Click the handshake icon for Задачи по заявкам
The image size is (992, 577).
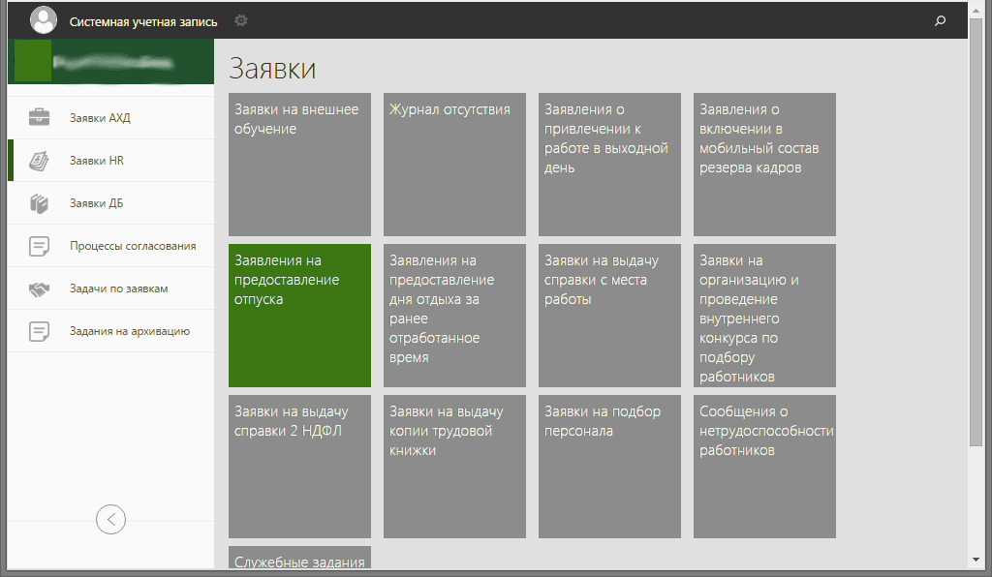point(39,288)
